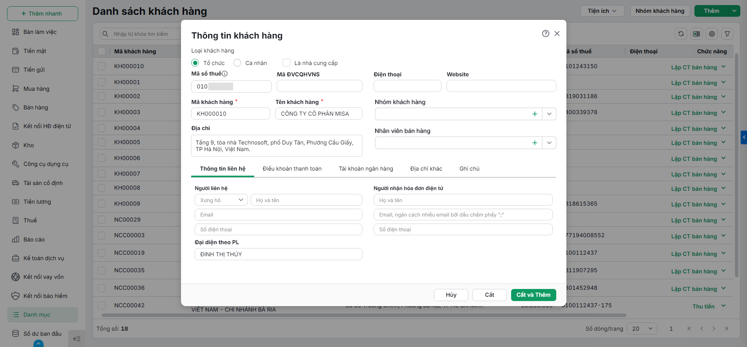Switch to Tài khoản ngân hàng tab
The width and height of the screenshot is (747, 347).
366,169
